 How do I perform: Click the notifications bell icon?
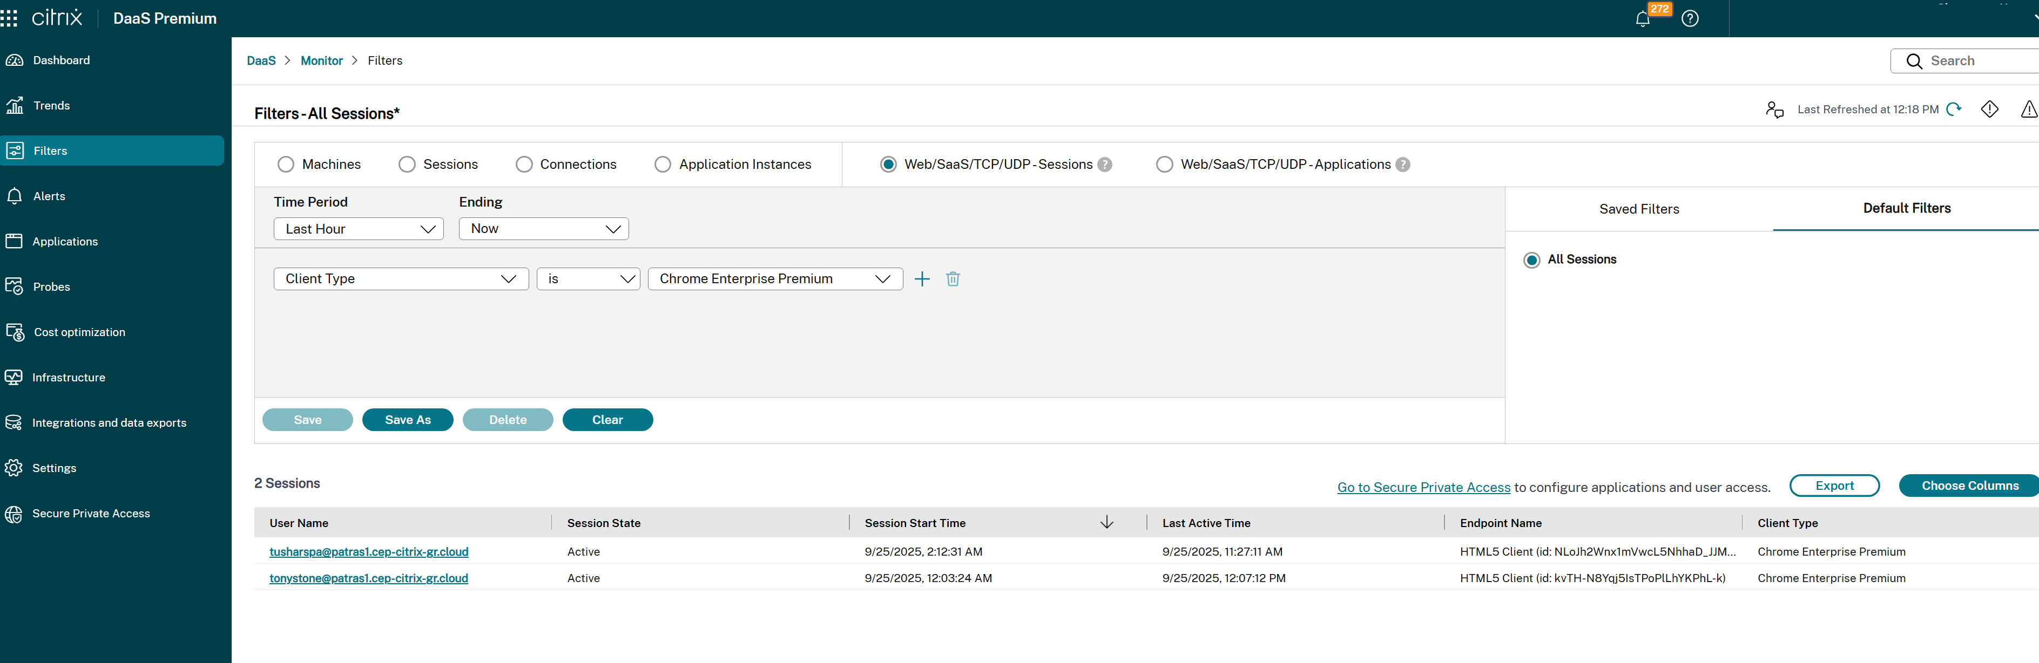(x=1643, y=19)
